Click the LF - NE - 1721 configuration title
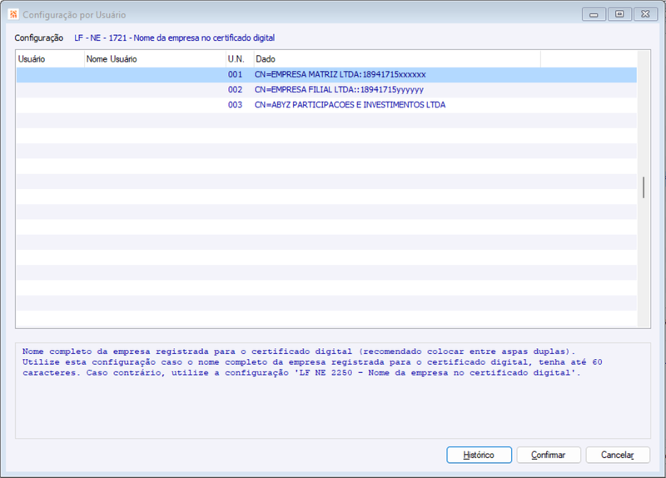666x478 pixels. tap(175, 37)
